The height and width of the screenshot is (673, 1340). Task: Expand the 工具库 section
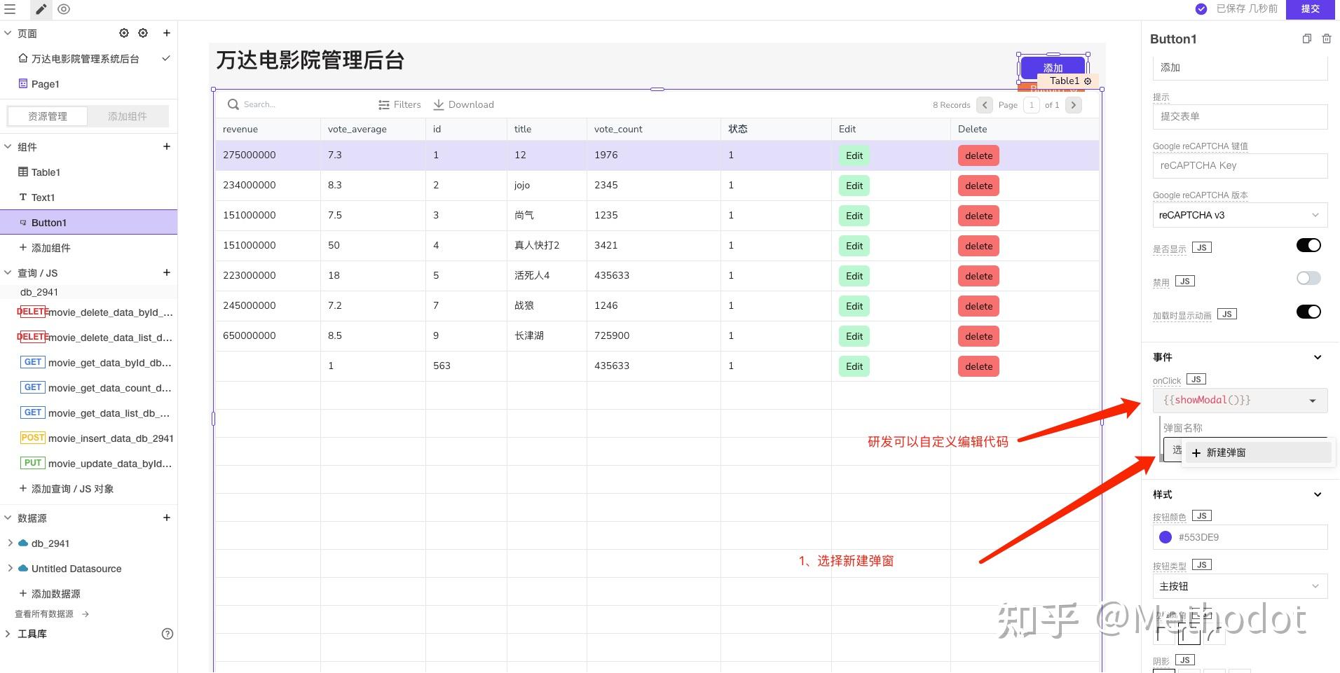8,634
